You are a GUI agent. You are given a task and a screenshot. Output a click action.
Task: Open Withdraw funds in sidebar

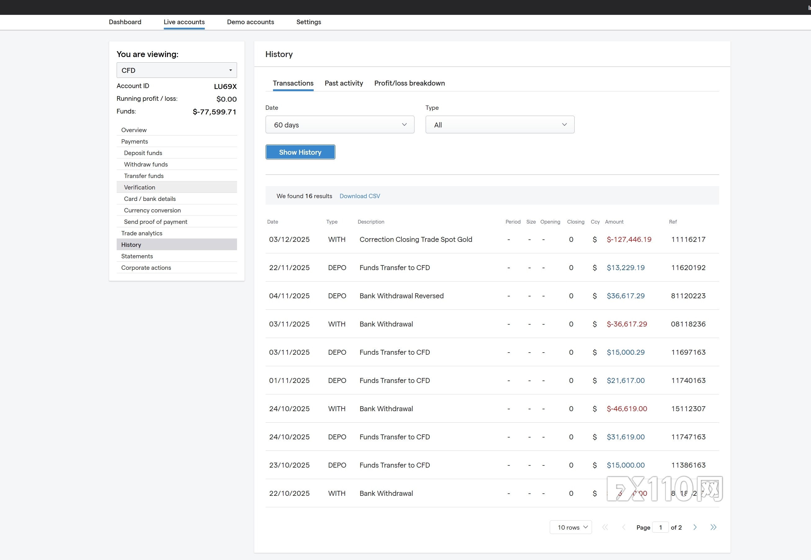(x=146, y=164)
